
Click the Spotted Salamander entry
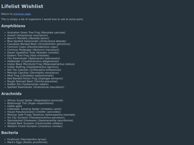click(36, 87)
